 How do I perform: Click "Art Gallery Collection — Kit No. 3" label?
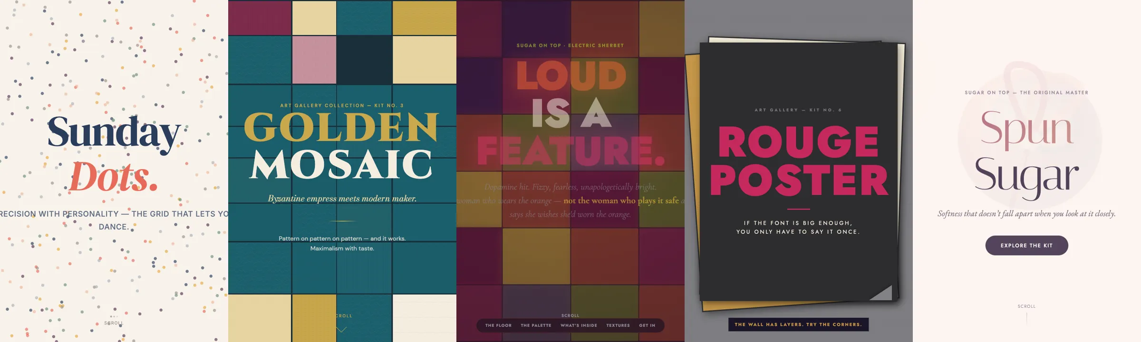pyautogui.click(x=342, y=105)
